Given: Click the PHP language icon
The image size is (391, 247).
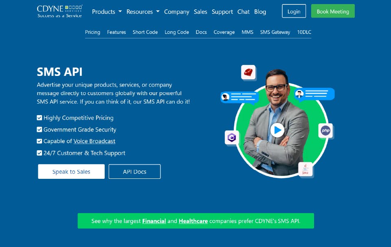Looking at the screenshot, I should 325,130.
